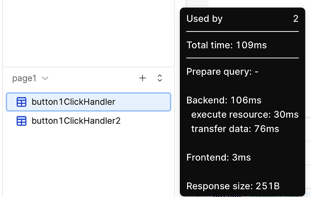Click the Response size: 251B line
This screenshot has width=311, height=197.
tap(233, 186)
